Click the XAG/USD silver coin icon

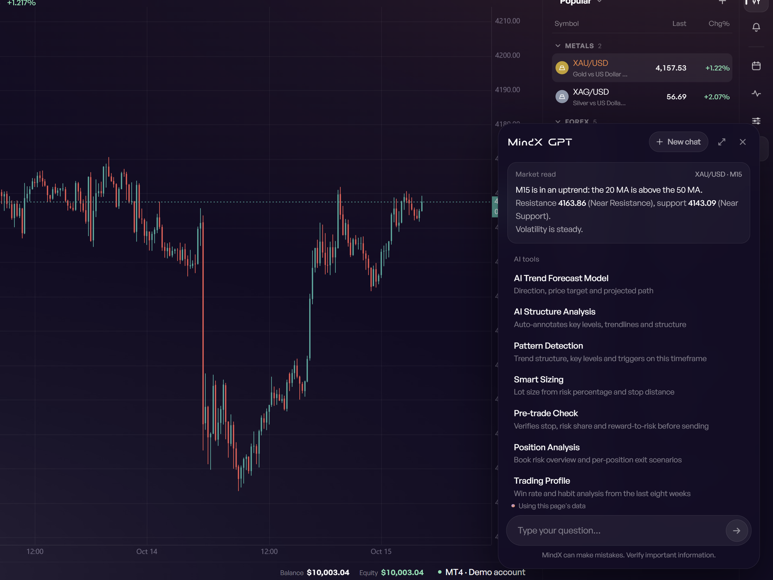tap(562, 97)
